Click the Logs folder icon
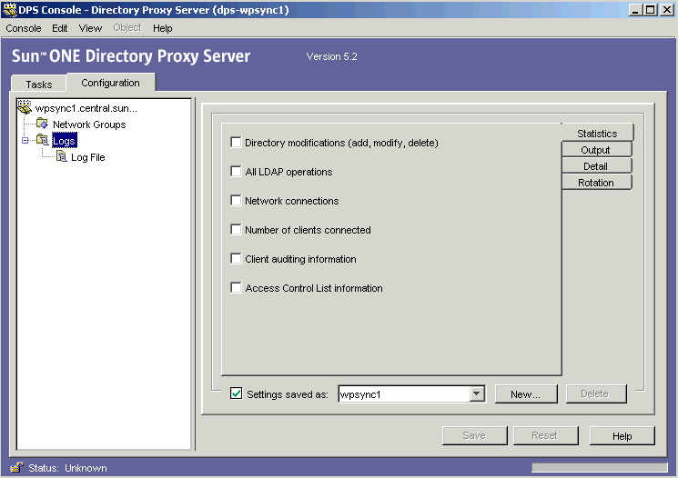678x478 pixels. (x=43, y=140)
